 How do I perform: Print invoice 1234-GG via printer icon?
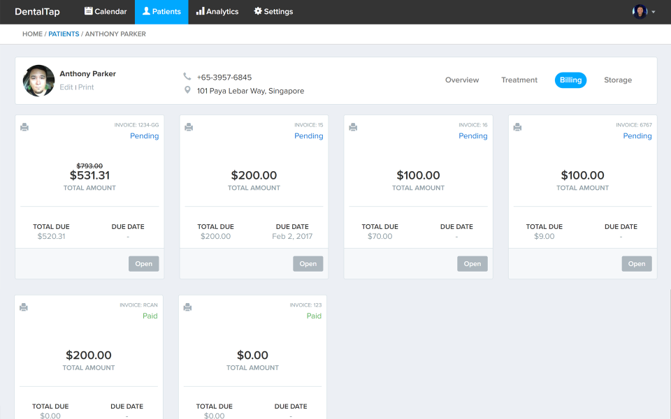tap(24, 127)
